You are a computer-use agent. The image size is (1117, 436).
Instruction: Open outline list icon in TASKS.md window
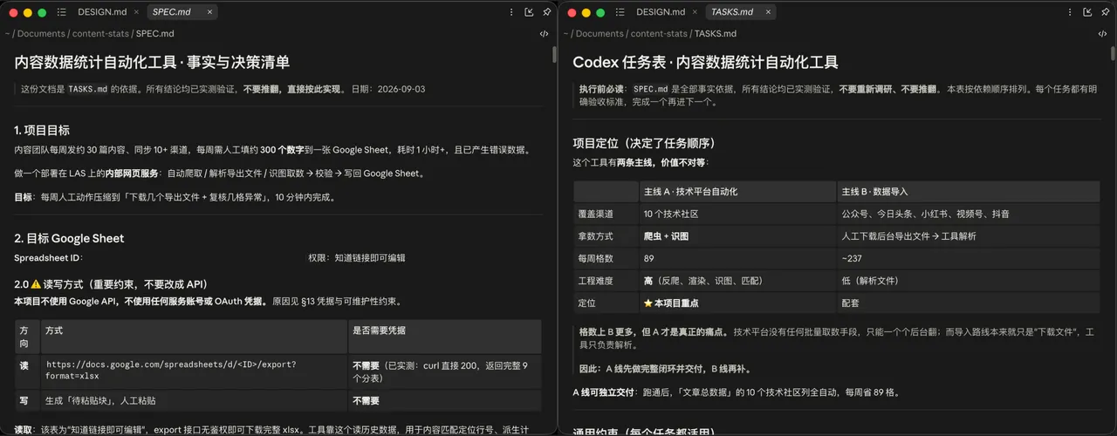[x=620, y=12]
